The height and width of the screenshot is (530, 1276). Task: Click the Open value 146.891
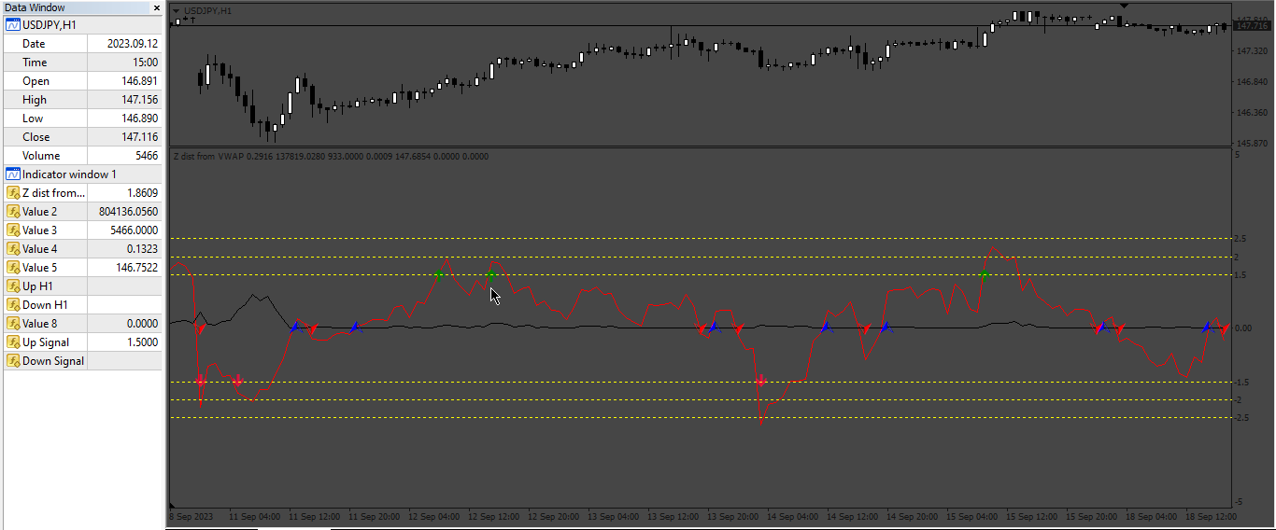click(x=140, y=81)
